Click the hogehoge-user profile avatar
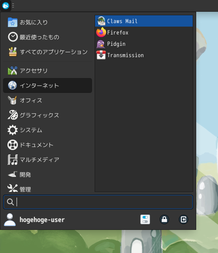This screenshot has height=253, width=218. pyautogui.click(x=10, y=219)
